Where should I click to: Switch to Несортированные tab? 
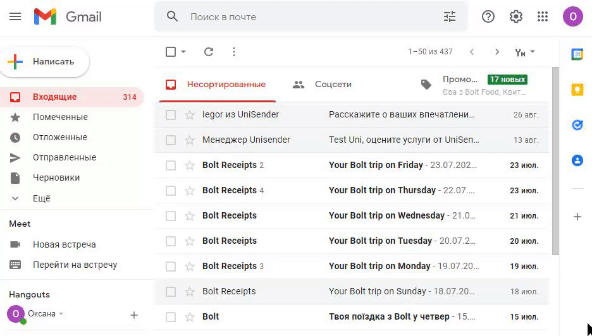coord(217,84)
